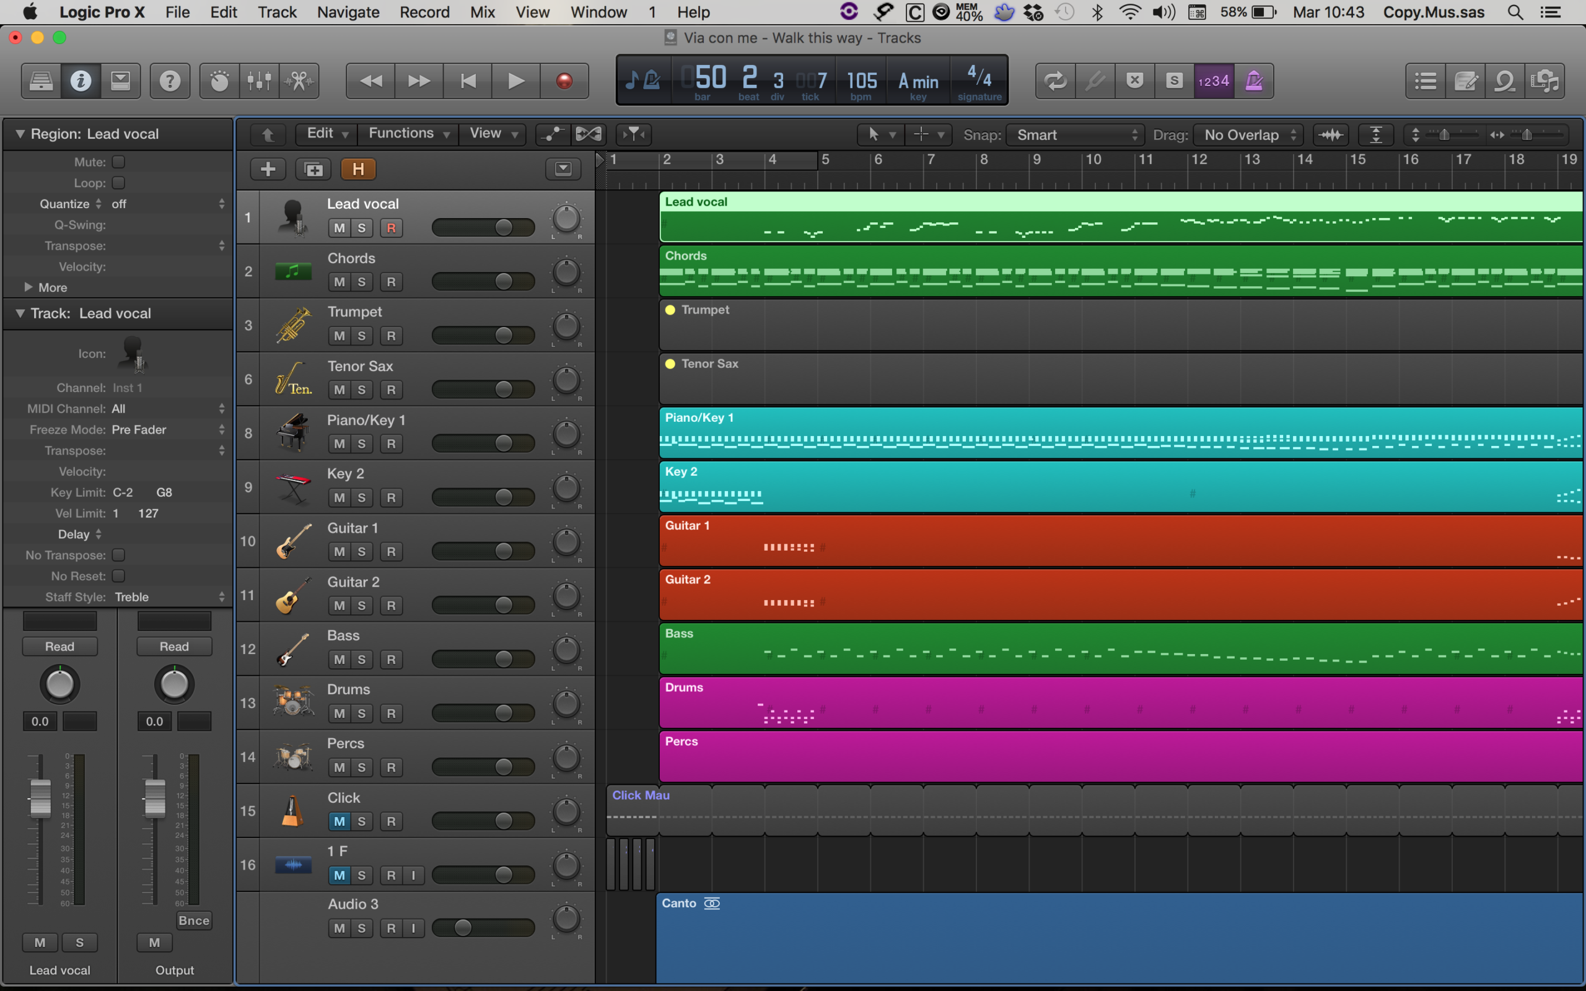1586x991 pixels.
Task: Start playback with Play button
Action: point(517,81)
